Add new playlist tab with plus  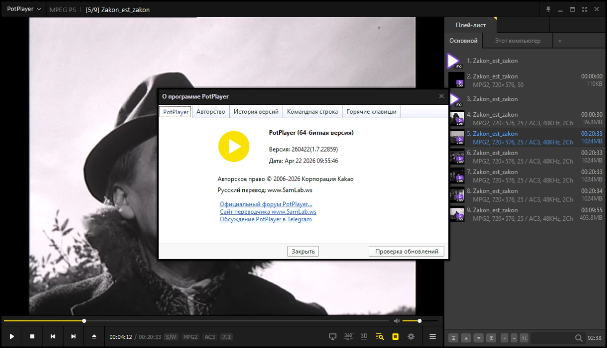[559, 41]
